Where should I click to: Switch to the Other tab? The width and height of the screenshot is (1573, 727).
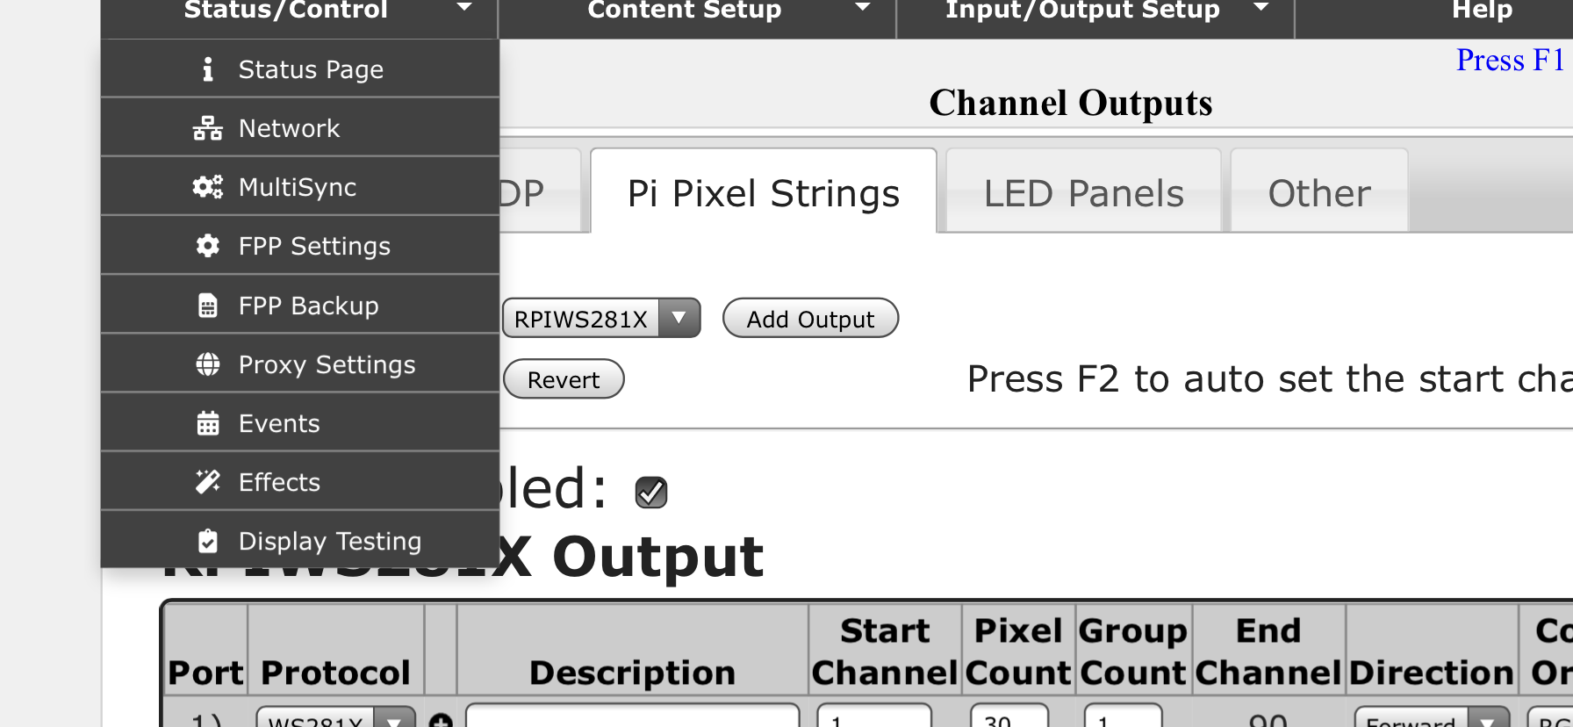tap(1318, 193)
